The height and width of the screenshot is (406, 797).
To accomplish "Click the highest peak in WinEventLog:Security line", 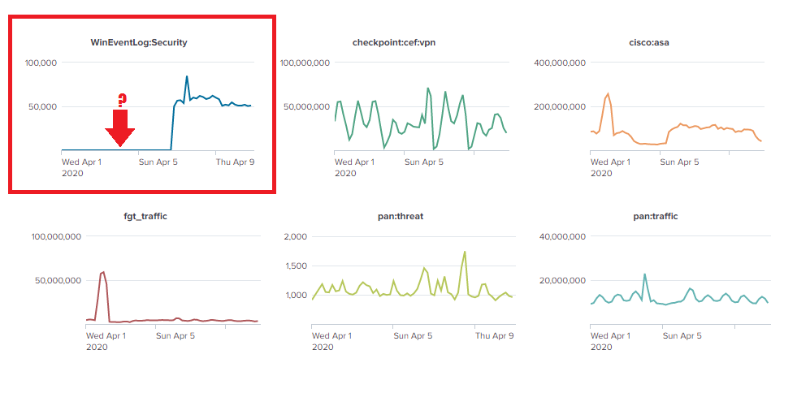I will tap(187, 77).
